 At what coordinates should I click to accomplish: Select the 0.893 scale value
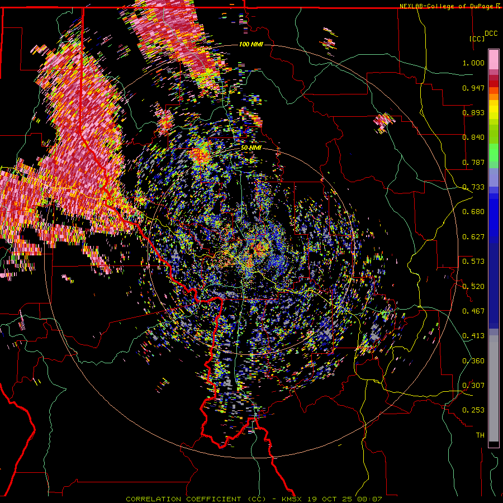click(473, 112)
